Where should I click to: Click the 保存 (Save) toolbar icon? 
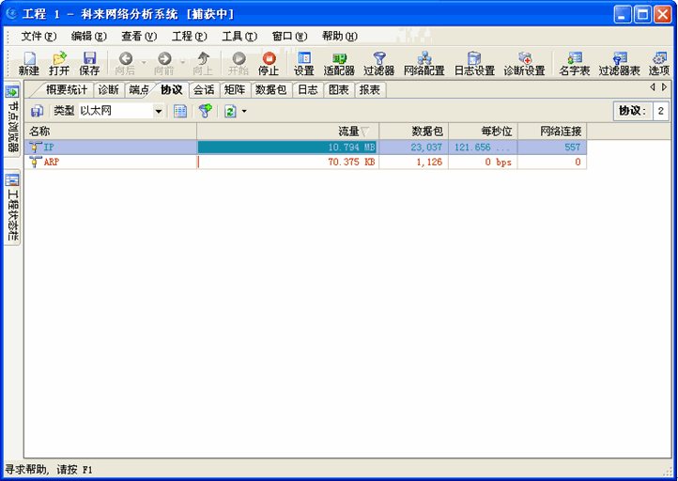coord(89,58)
